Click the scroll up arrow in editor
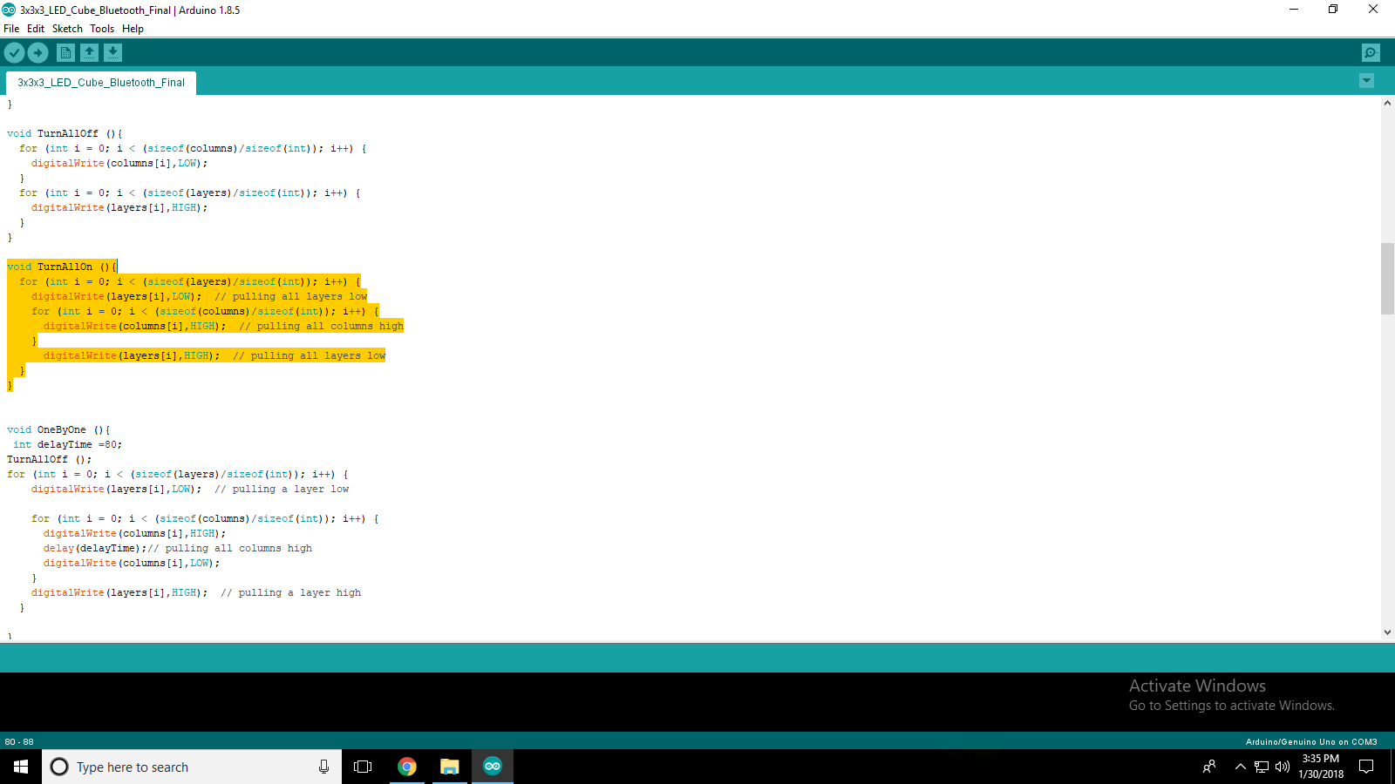 (x=1387, y=103)
